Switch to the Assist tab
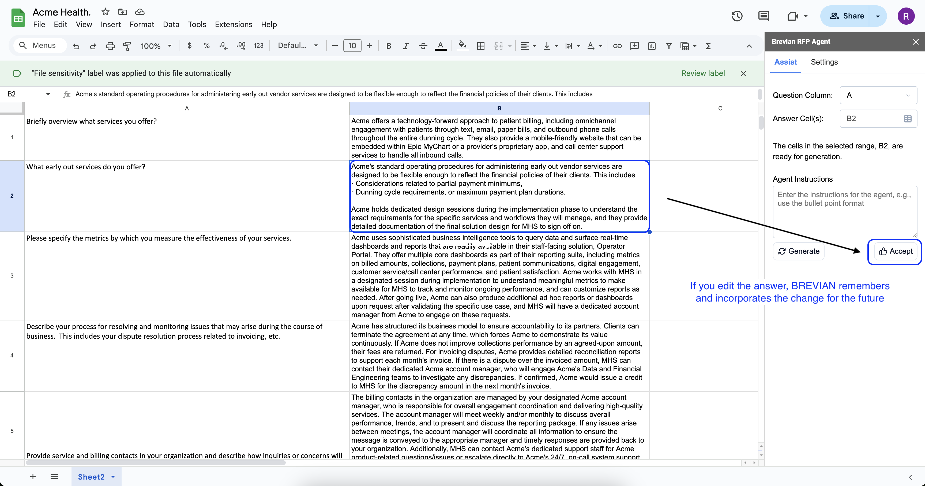This screenshot has height=486, width=925. click(785, 62)
